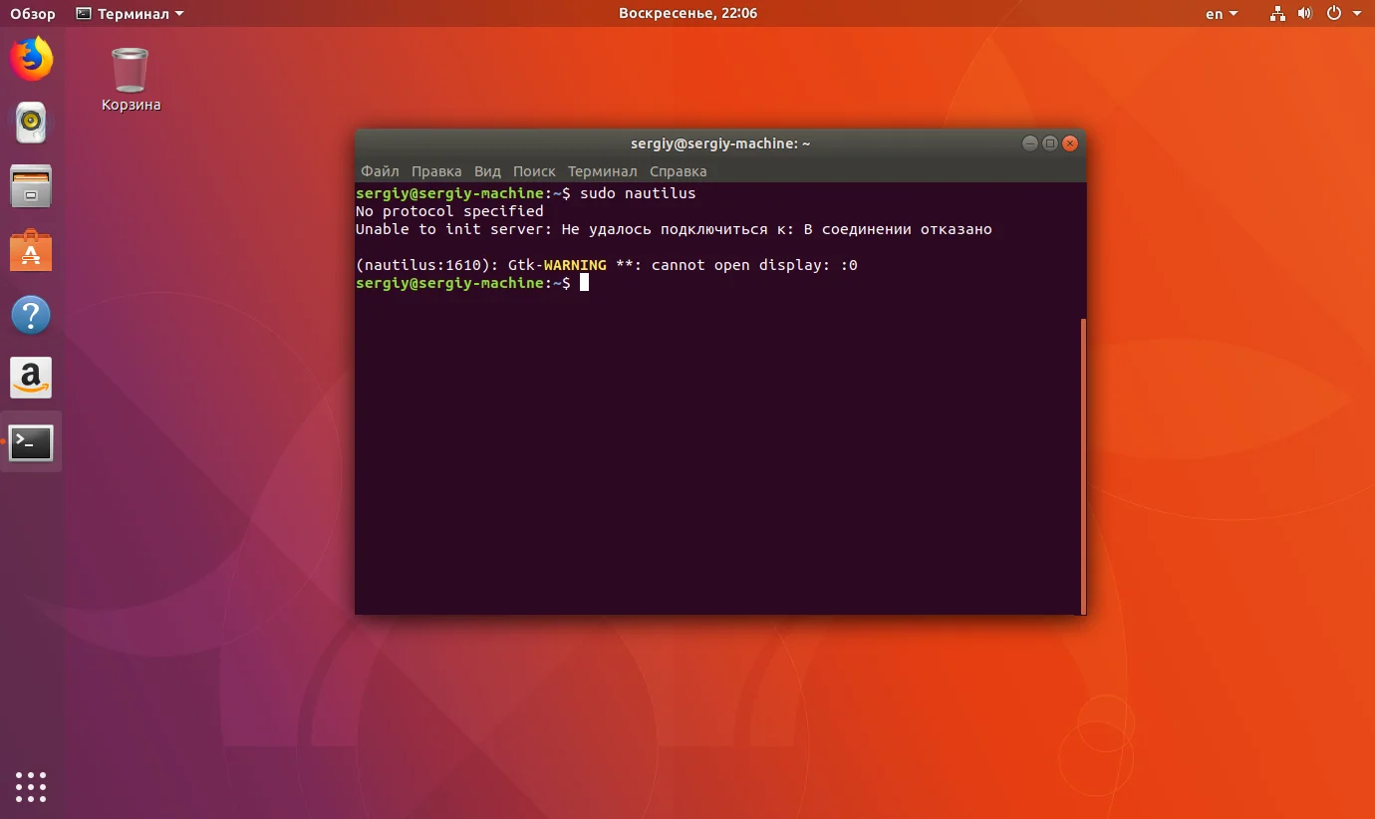The height and width of the screenshot is (819, 1375).
Task: Select the Корзина trash desktop icon
Action: 131,79
